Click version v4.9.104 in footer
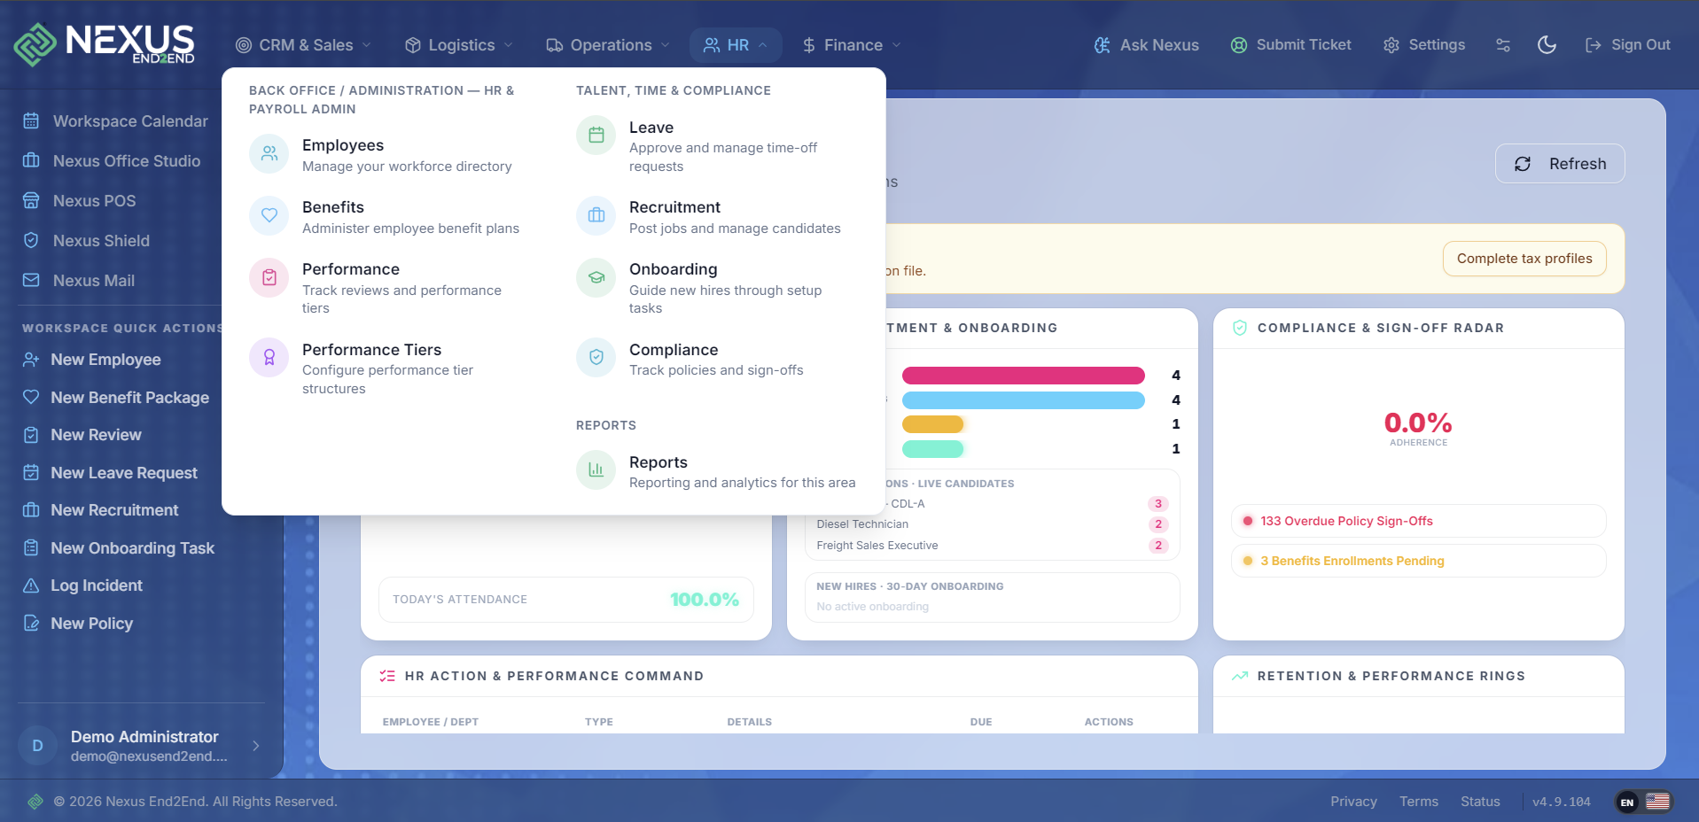The image size is (1699, 822). coord(1561,802)
